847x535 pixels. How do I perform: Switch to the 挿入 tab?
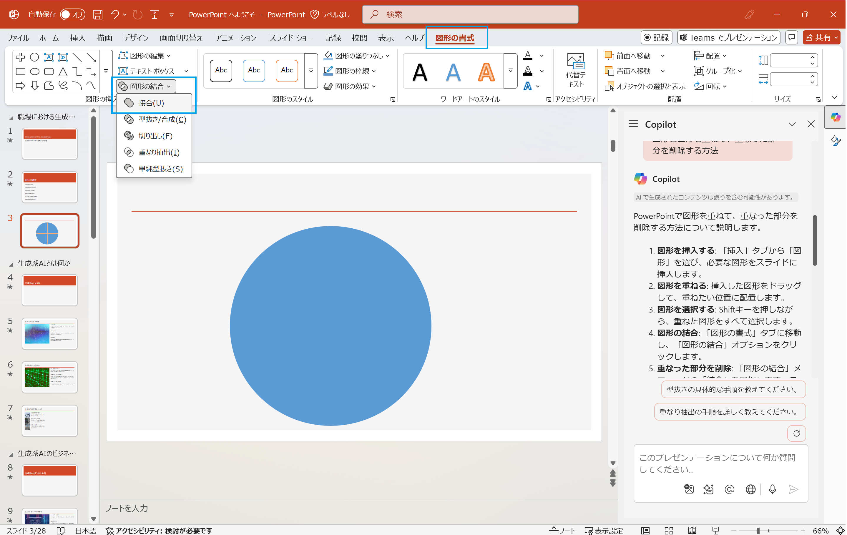coord(77,38)
